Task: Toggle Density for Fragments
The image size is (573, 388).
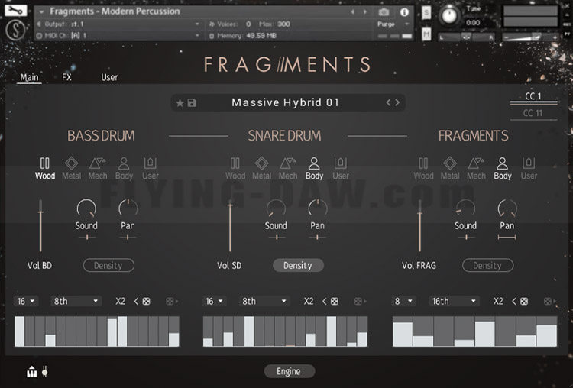Action: (x=488, y=265)
